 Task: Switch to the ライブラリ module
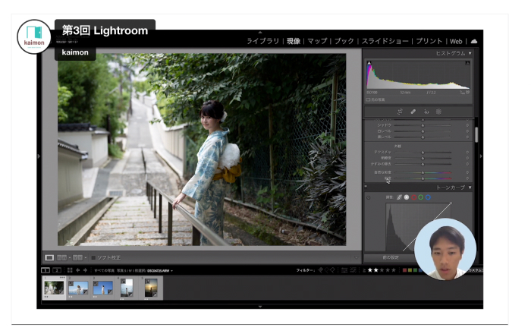pyautogui.click(x=263, y=41)
